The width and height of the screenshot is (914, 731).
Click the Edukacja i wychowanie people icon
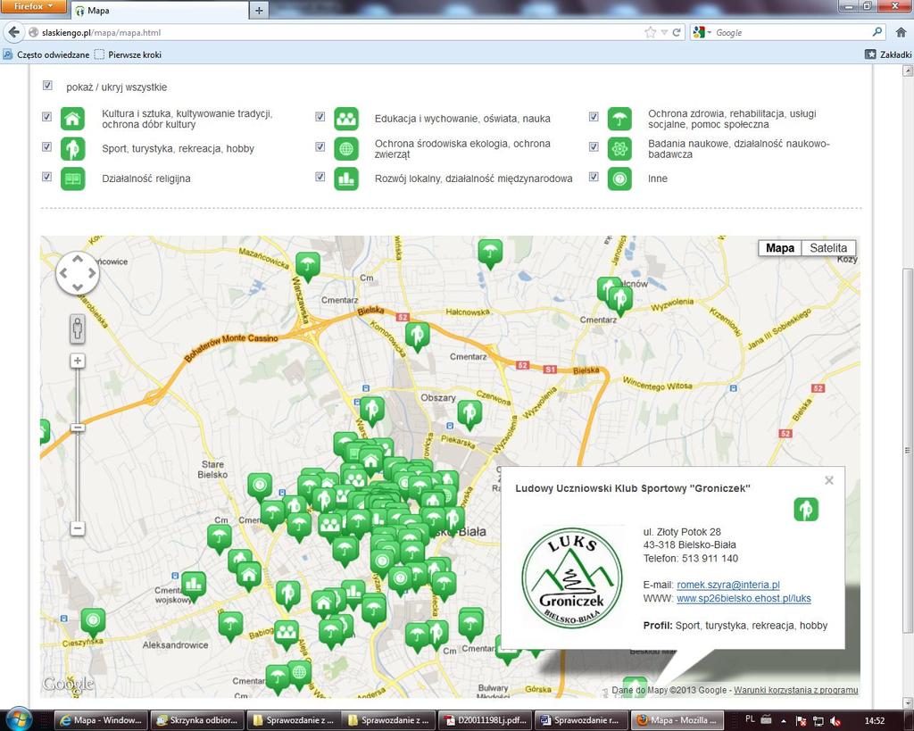[x=346, y=119]
